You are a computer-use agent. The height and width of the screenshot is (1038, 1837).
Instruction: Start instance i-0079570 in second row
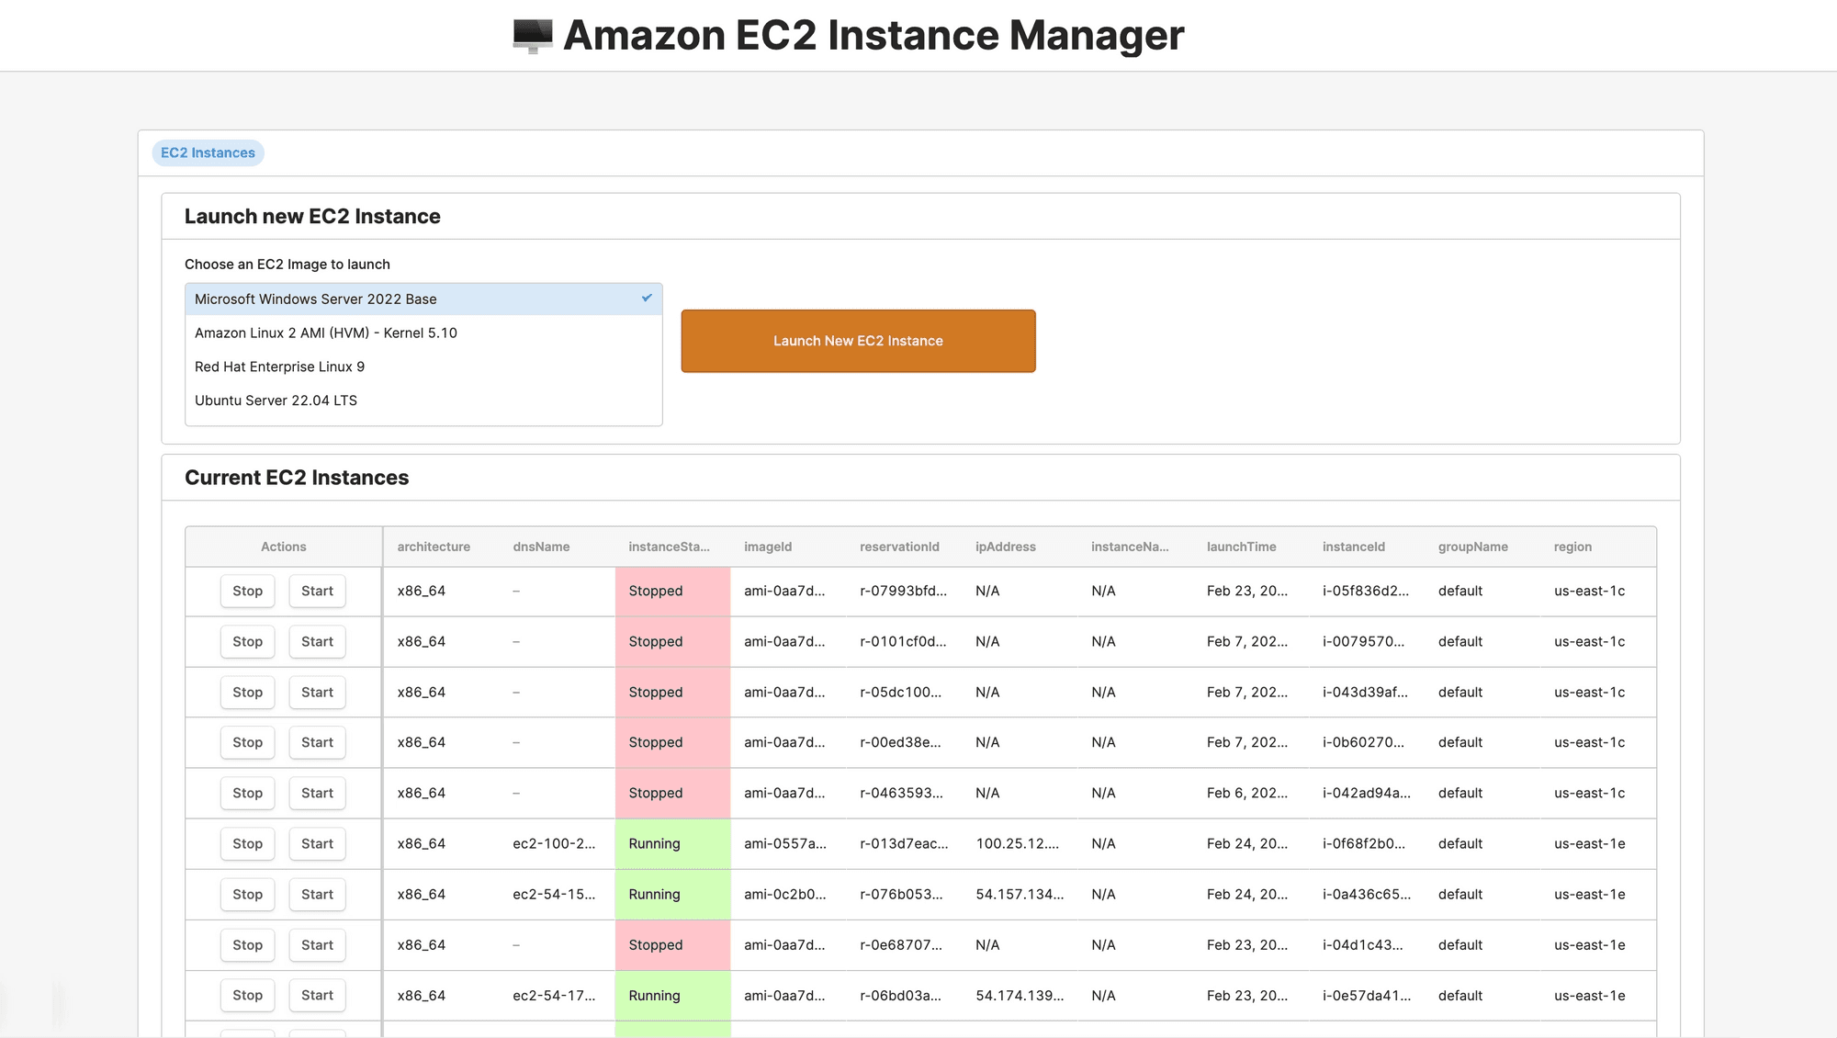pos(317,641)
